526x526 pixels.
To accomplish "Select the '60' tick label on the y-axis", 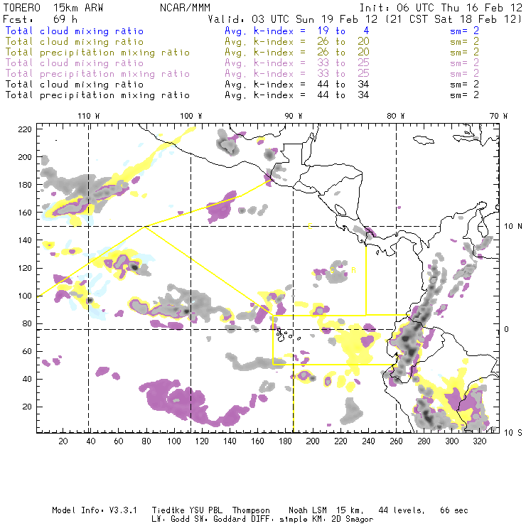I will click(27, 352).
